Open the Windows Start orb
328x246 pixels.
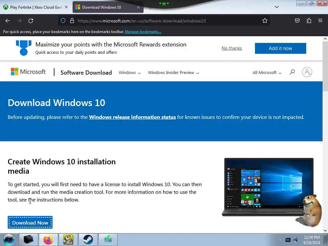(9, 240)
